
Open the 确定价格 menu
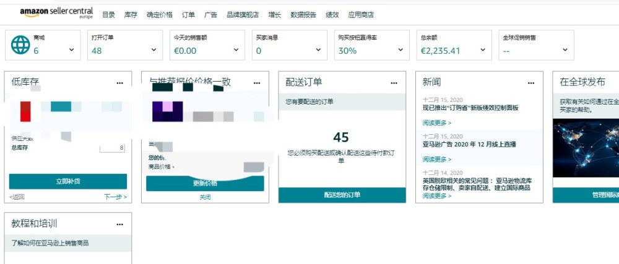coord(160,15)
